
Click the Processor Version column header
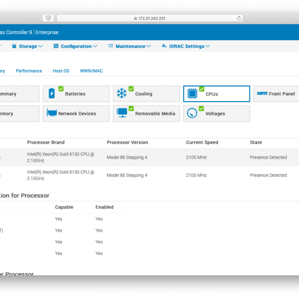point(127,142)
